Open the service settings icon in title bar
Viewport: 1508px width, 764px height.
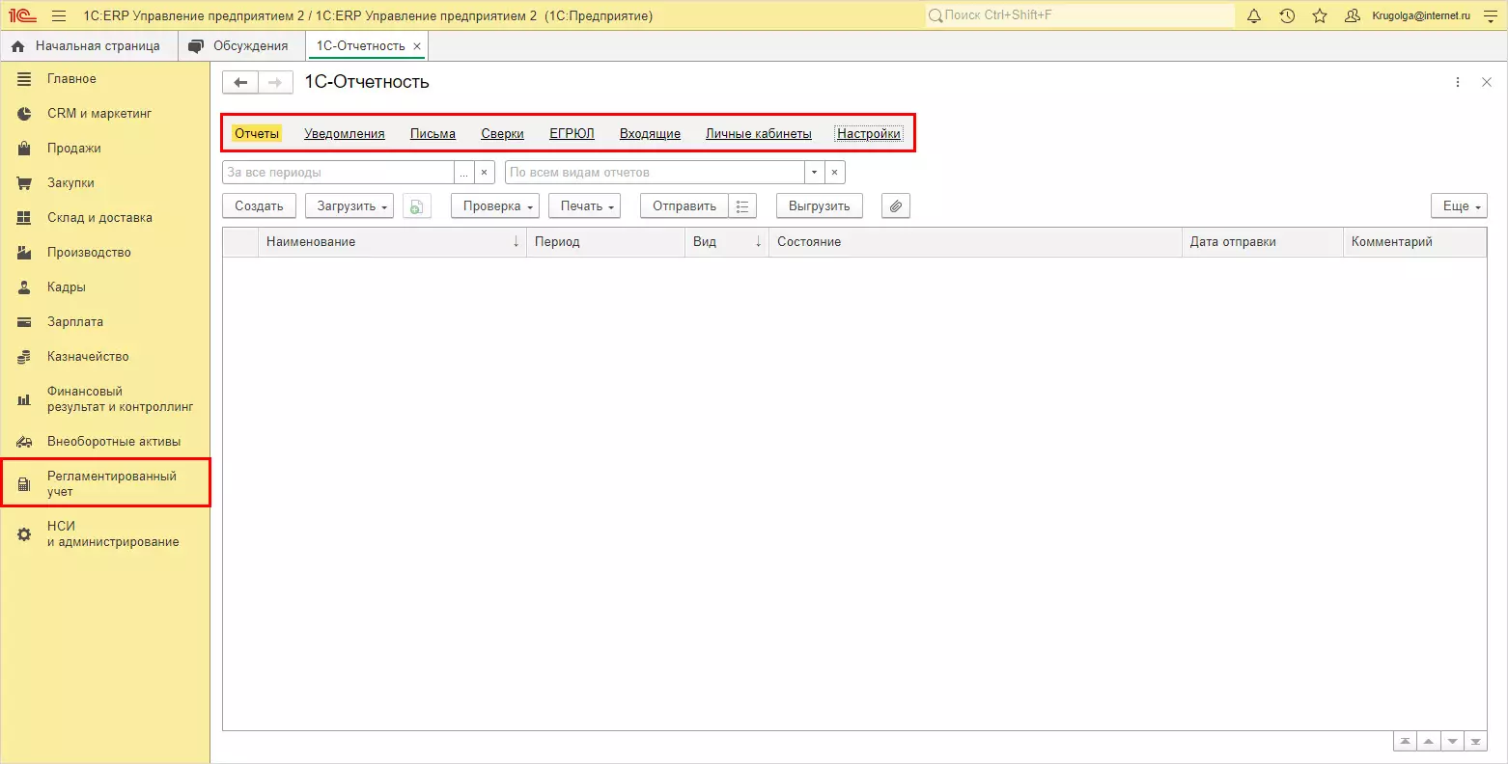(1491, 16)
